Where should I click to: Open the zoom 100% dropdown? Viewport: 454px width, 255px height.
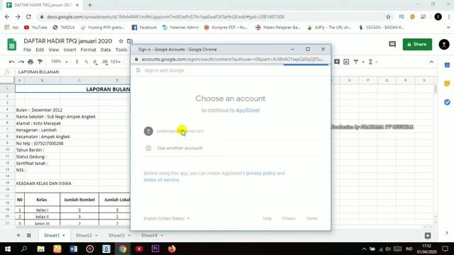(60, 62)
